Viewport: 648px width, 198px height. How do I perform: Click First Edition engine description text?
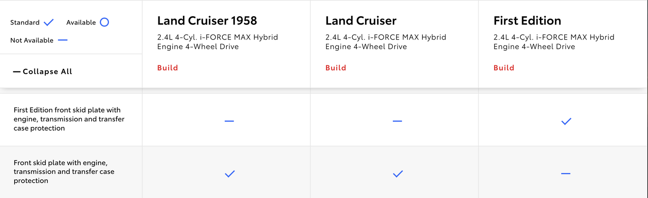[554, 42]
